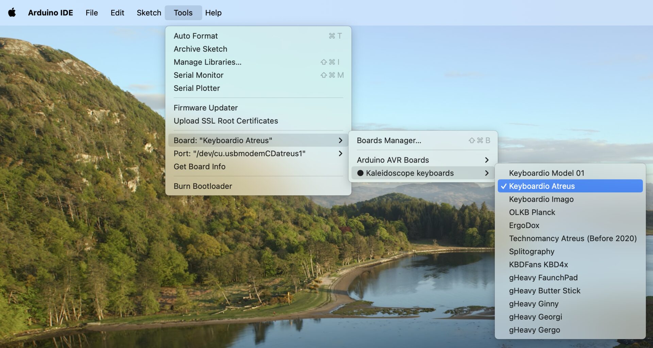Launch the Serial Monitor

[x=258, y=75]
